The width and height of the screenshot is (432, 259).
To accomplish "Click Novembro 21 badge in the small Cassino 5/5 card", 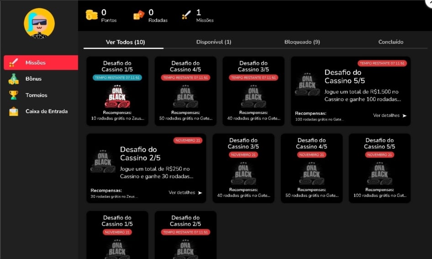I will tap(379, 155).
